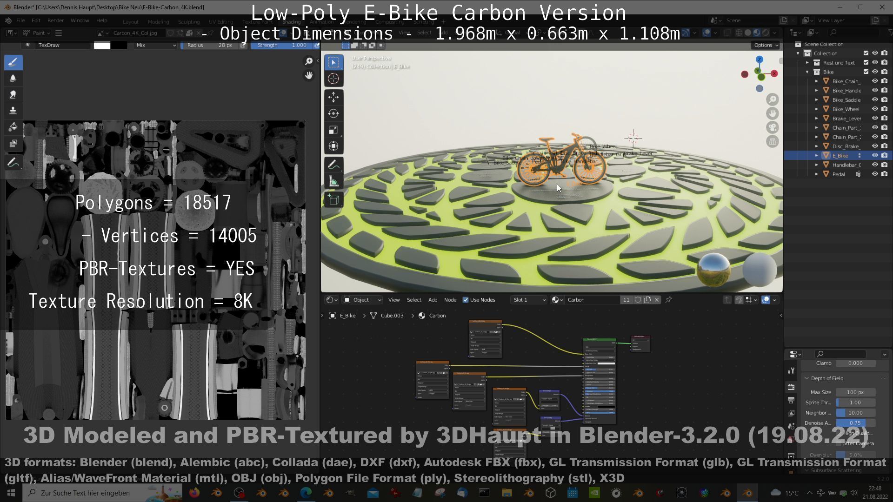Open the Mix blend mode dropdown
The height and width of the screenshot is (502, 893).
coord(155,45)
